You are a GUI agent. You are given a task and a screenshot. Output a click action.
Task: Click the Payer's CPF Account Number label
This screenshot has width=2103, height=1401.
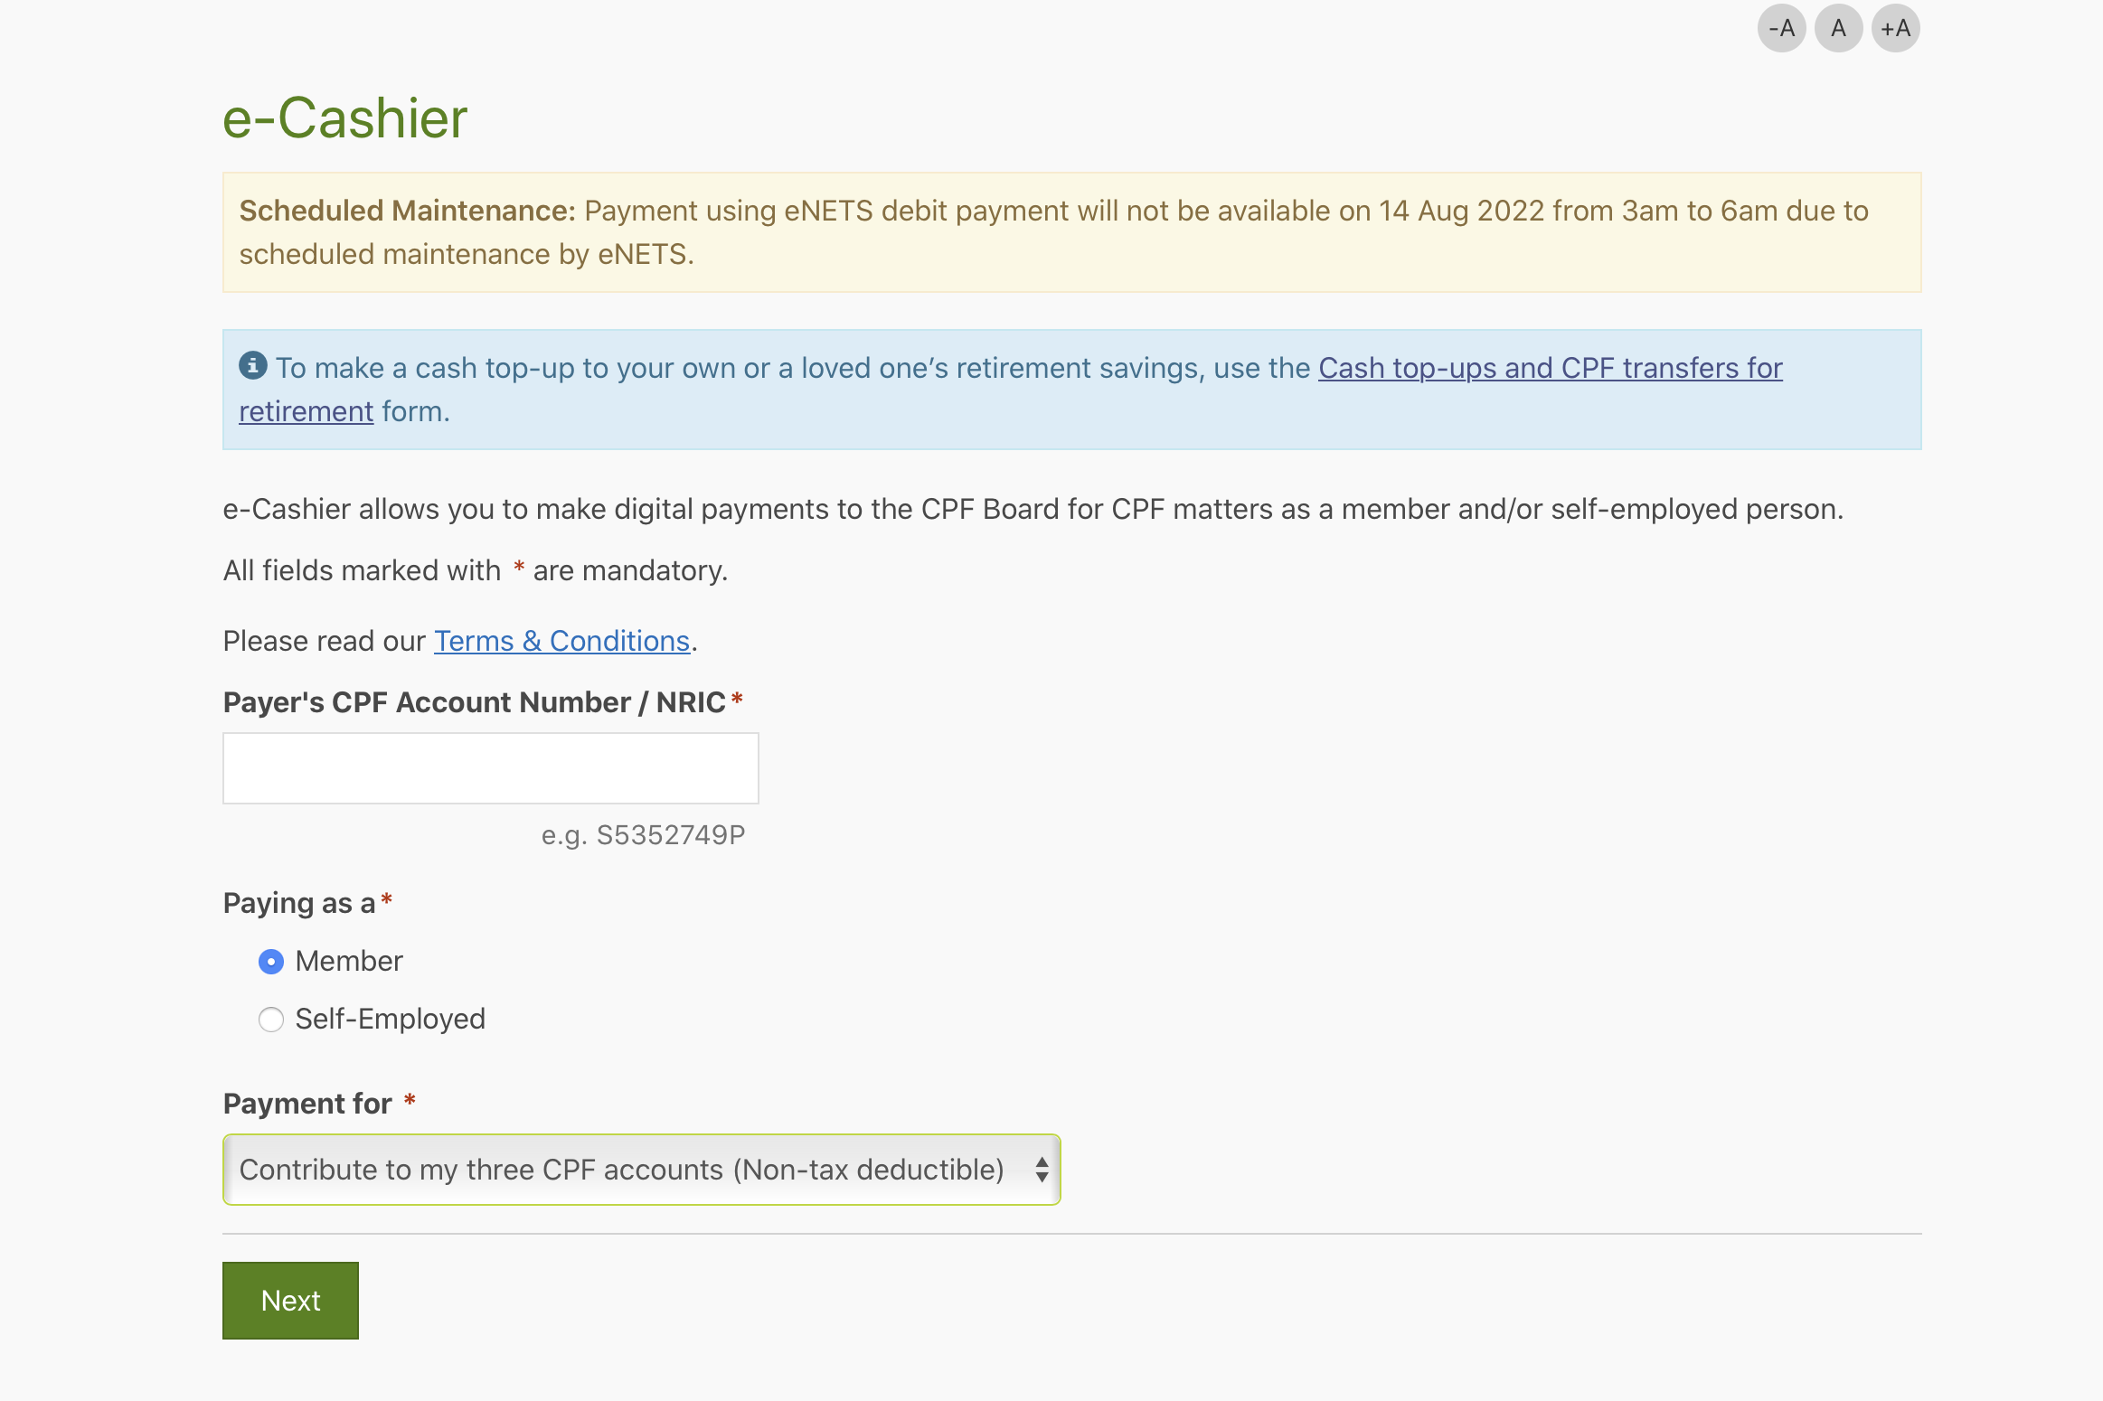474,702
